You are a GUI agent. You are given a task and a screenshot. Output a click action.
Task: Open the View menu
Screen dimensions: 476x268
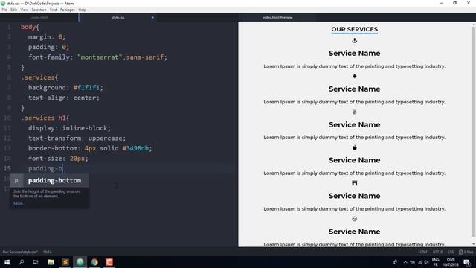click(x=24, y=10)
